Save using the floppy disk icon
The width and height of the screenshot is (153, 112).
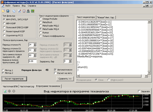[8, 11]
